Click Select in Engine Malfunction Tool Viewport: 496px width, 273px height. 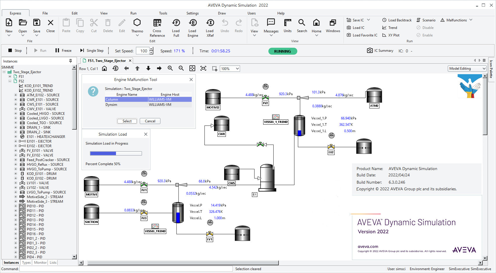[127, 121]
